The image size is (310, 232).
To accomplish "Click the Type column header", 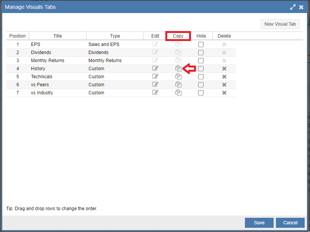I will (x=115, y=36).
